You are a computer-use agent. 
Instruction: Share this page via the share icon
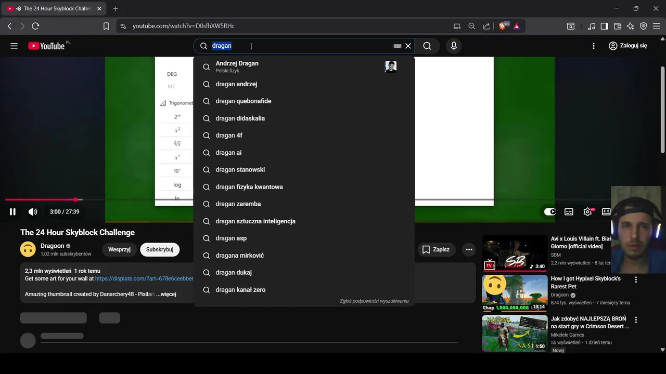(486, 26)
